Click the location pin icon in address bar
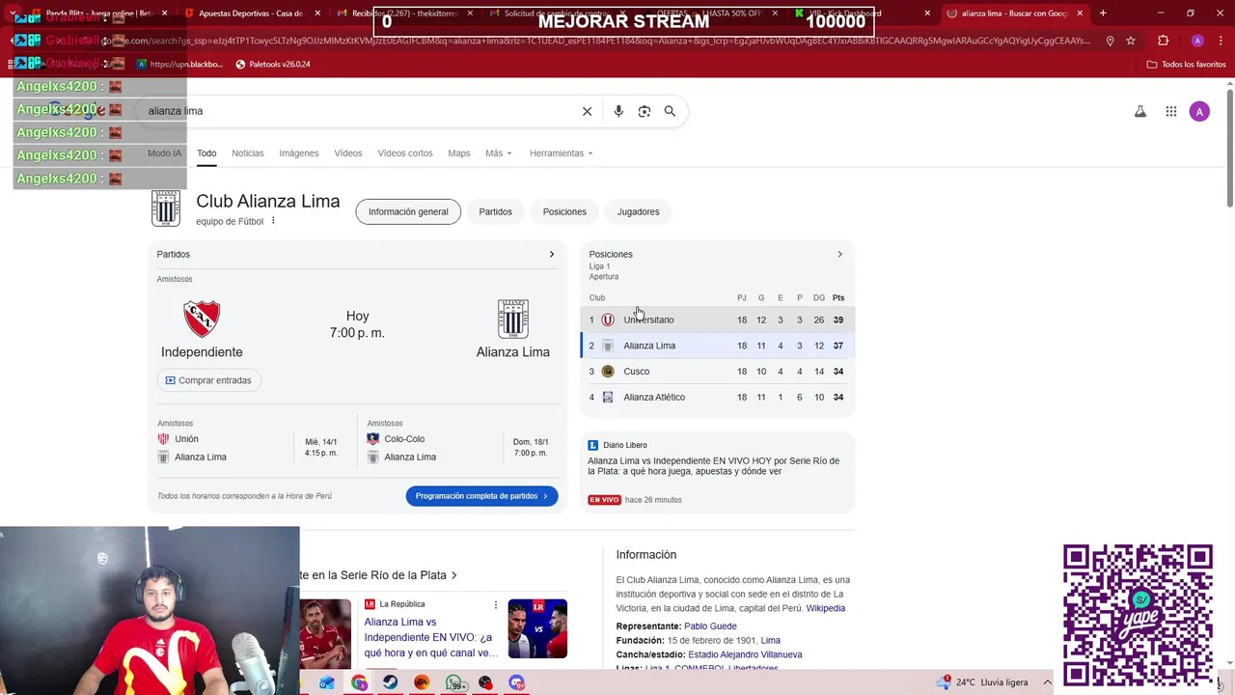Image resolution: width=1235 pixels, height=695 pixels. [1110, 41]
